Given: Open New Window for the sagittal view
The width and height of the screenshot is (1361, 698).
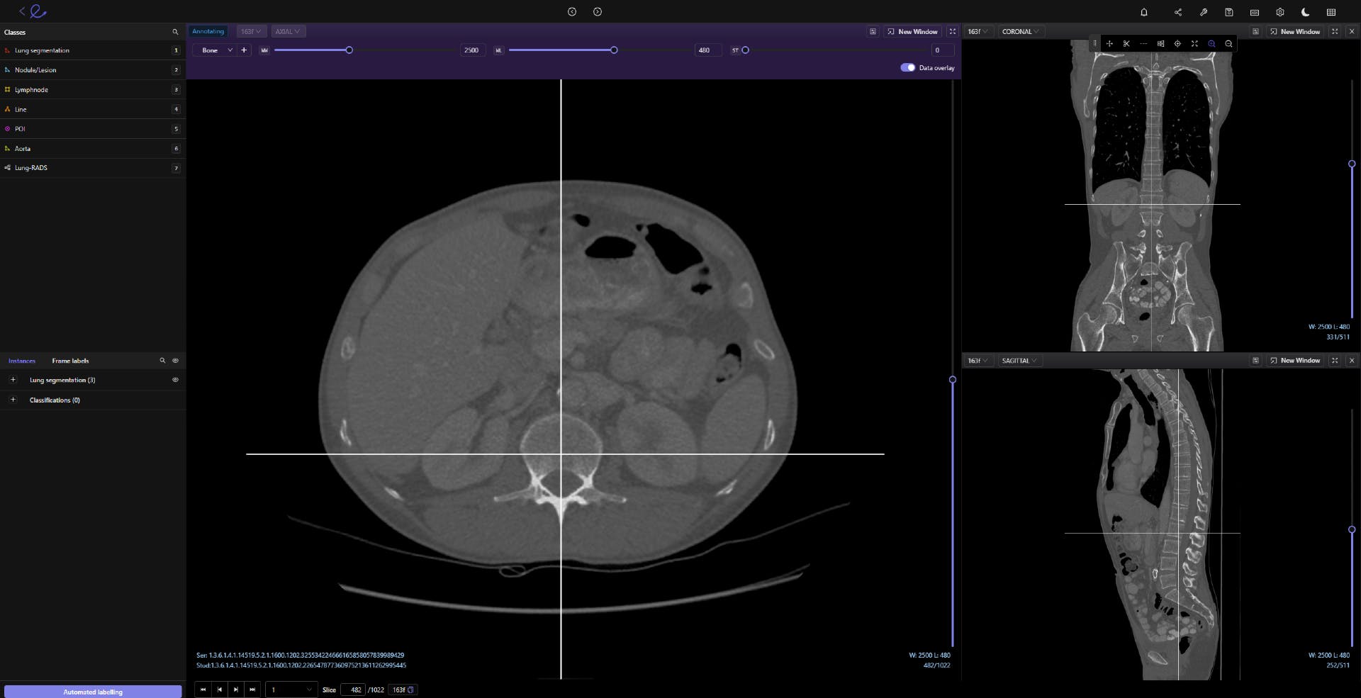Looking at the screenshot, I should (1295, 361).
